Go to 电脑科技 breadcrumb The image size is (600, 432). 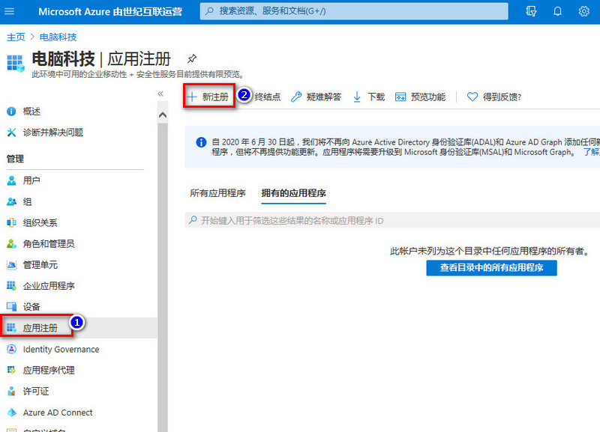[x=58, y=37]
